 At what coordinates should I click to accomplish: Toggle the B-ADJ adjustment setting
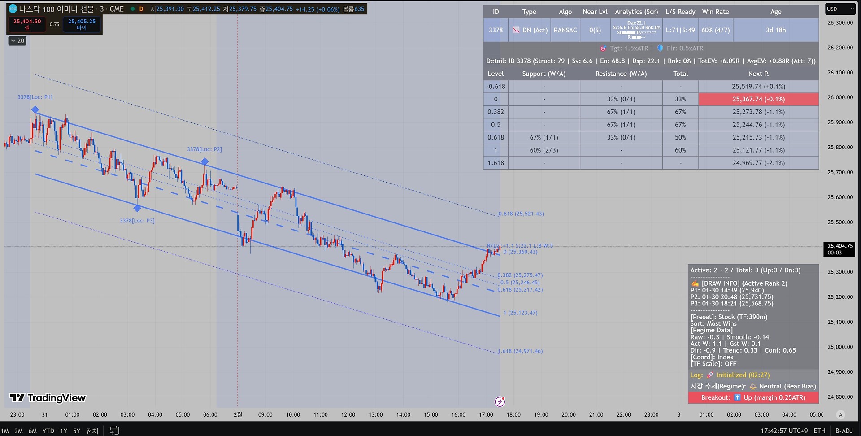[x=844, y=431]
